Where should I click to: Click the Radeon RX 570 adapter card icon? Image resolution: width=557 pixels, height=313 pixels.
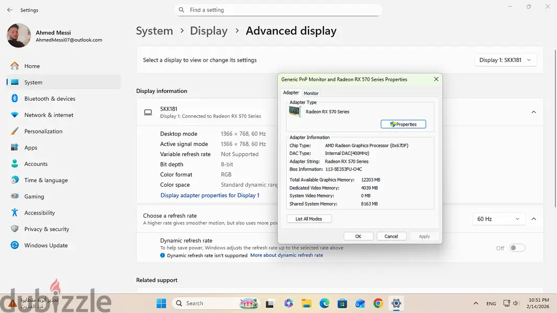295,112
